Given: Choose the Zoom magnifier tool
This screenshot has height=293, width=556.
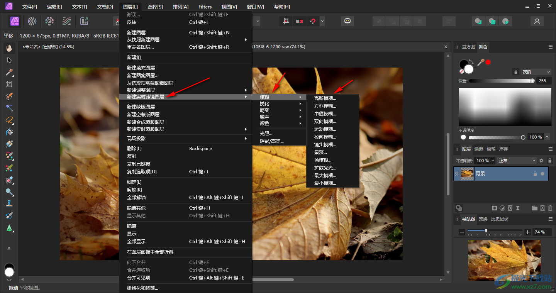Looking at the screenshot, I should 9,191.
